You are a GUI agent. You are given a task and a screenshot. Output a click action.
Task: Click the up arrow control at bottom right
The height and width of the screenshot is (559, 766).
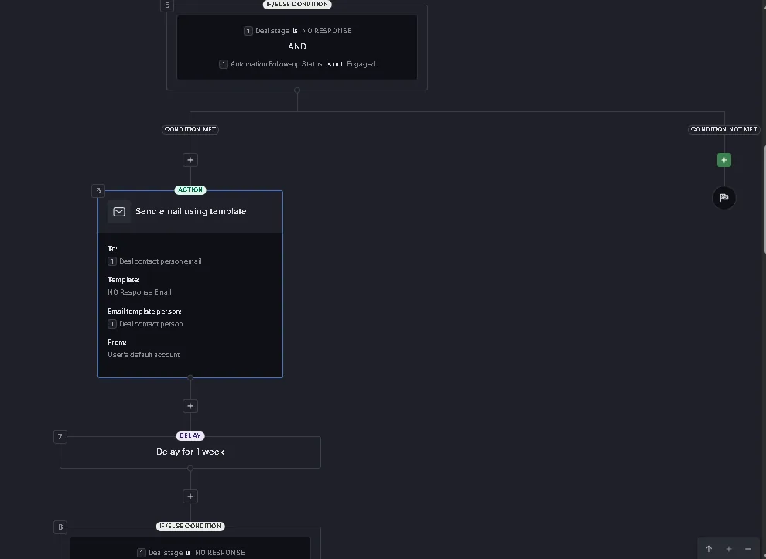pos(708,549)
